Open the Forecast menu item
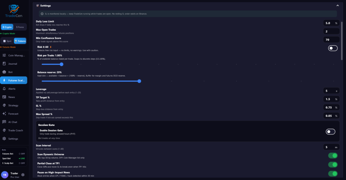This screenshot has height=180, width=346. pyautogui.click(x=14, y=114)
